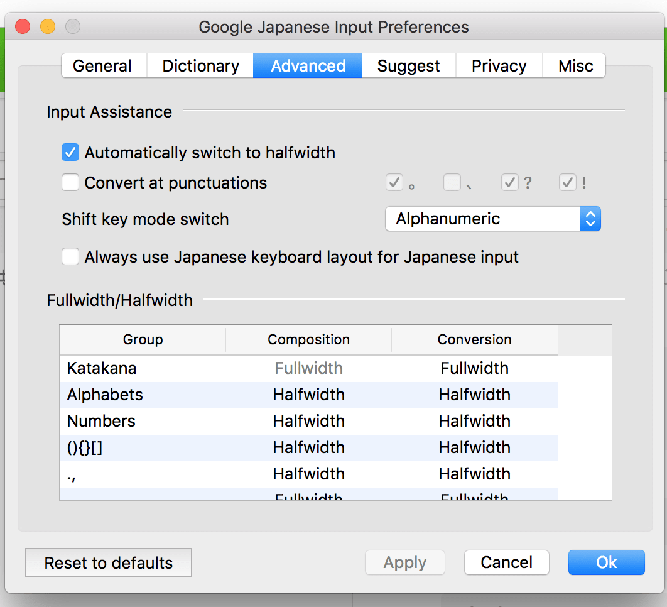
Task: Minimize the window with yellow button
Action: (x=48, y=26)
